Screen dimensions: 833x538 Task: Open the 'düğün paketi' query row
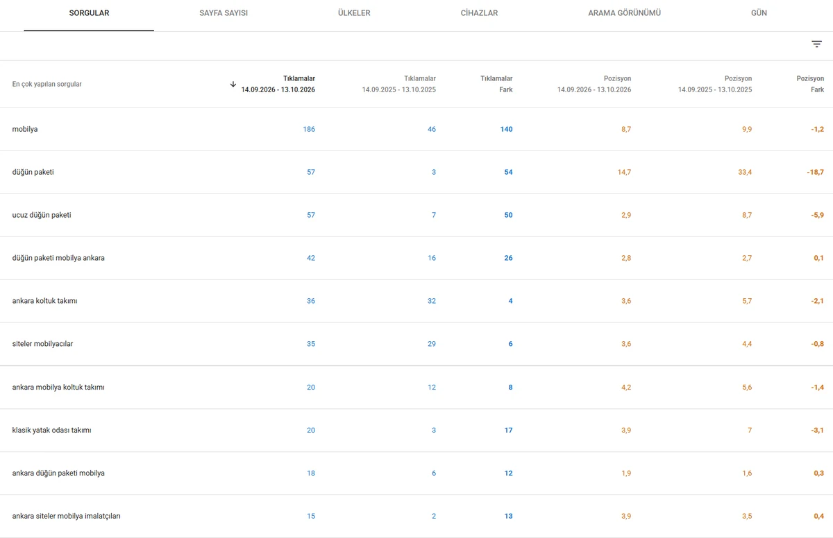(x=416, y=172)
